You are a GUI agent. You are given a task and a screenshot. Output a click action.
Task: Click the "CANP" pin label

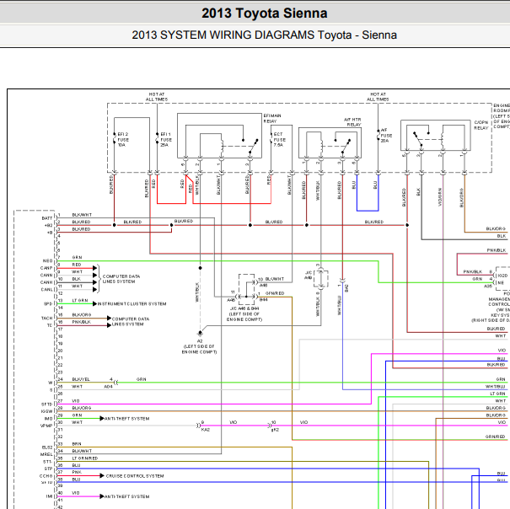pyautogui.click(x=46, y=268)
